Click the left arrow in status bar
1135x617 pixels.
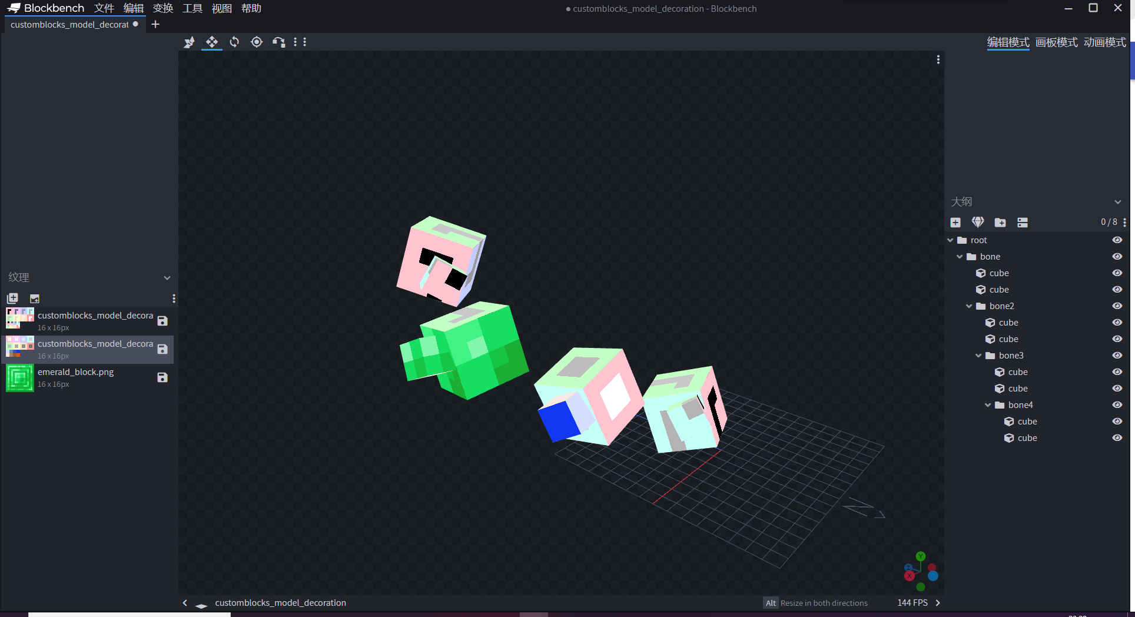[x=185, y=603]
